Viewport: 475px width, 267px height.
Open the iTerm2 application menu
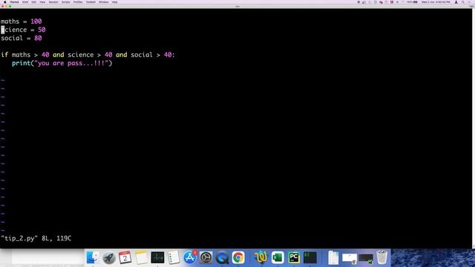(14, 2)
